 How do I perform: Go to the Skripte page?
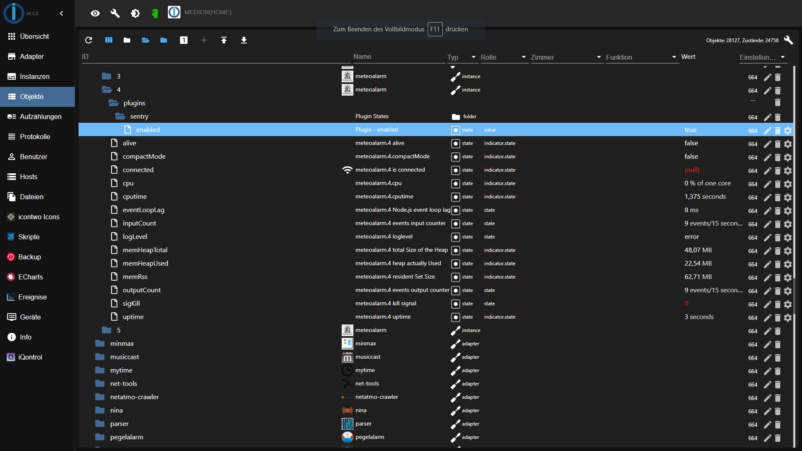[x=37, y=237]
